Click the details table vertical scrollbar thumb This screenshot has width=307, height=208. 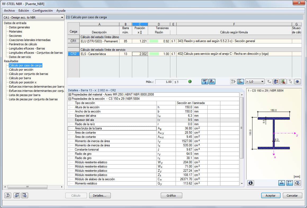[242, 128]
